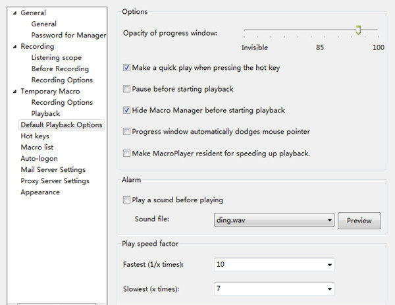Toggle Hide Macro Manager before starting playback
Viewport: 395px width, 305px height.
tap(127, 110)
